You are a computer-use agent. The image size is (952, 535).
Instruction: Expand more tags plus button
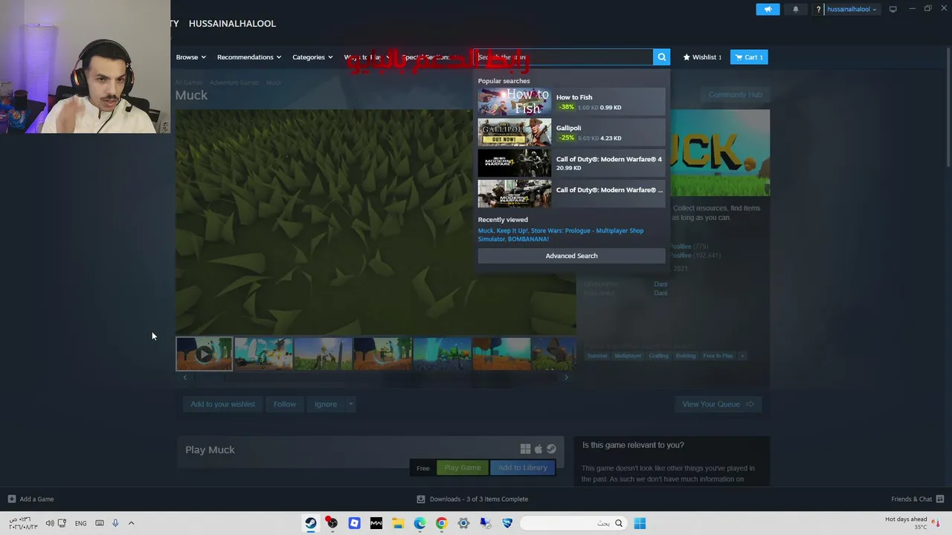coord(742,356)
